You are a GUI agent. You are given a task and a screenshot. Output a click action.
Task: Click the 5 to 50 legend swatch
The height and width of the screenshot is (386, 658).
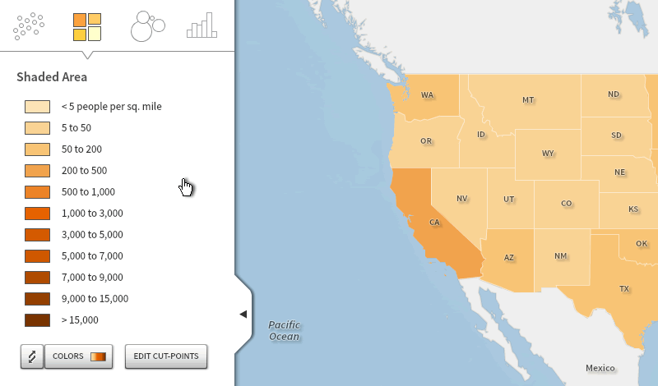point(37,128)
